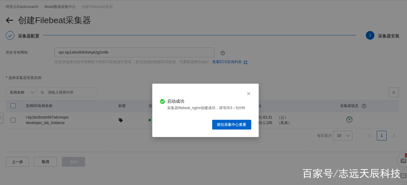Image resolution: width=407 pixels, height=185 pixels.
Task: Toggle the select-all header checkbox
Action: (x=13, y=106)
